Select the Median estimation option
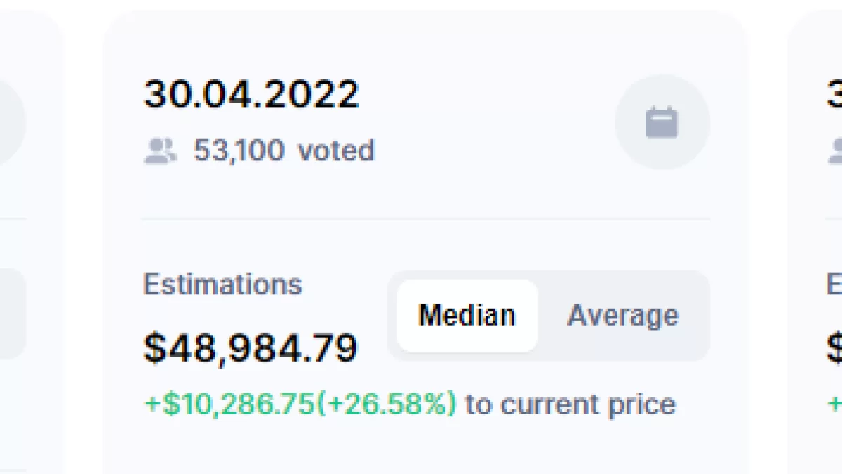 (467, 316)
